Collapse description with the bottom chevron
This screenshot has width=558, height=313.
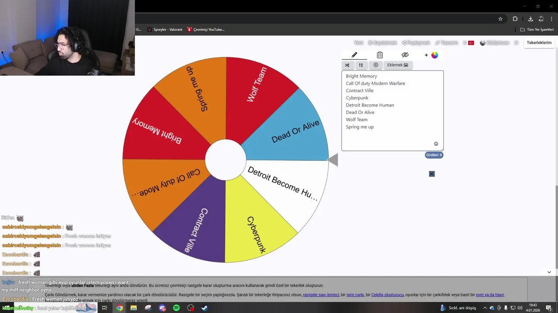coord(549,272)
